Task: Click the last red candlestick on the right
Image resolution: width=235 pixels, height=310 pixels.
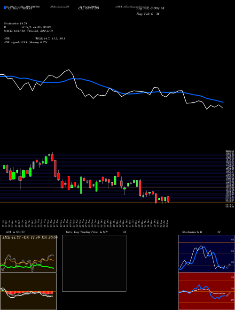Action: pyautogui.click(x=168, y=199)
